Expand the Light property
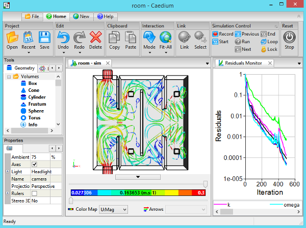This screenshot has height=228, width=306. click(8, 172)
